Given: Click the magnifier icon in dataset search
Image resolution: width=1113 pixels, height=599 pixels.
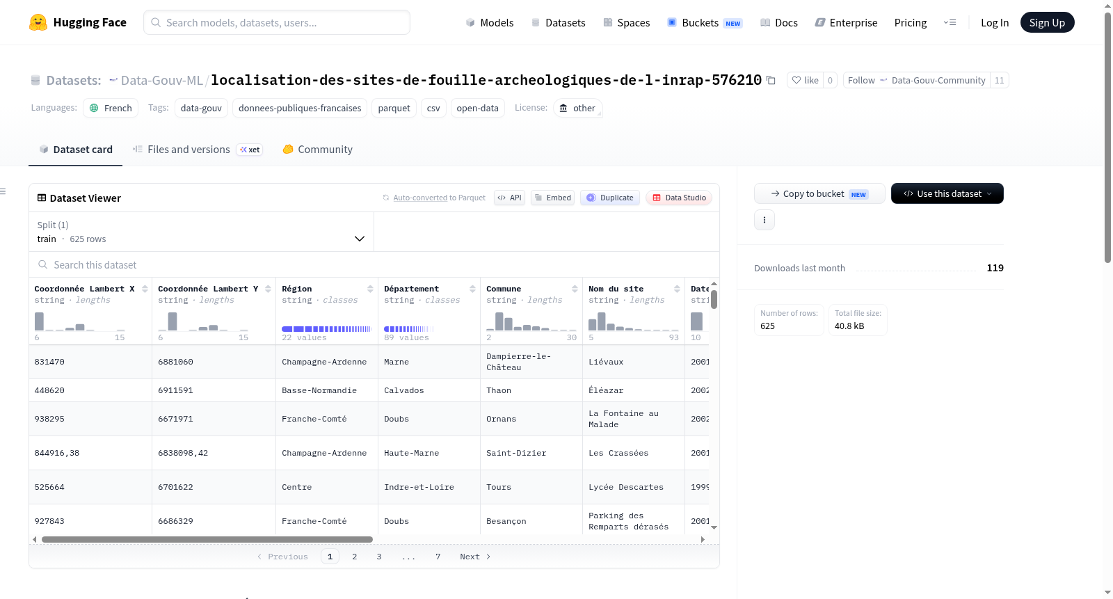Looking at the screenshot, I should (43, 264).
